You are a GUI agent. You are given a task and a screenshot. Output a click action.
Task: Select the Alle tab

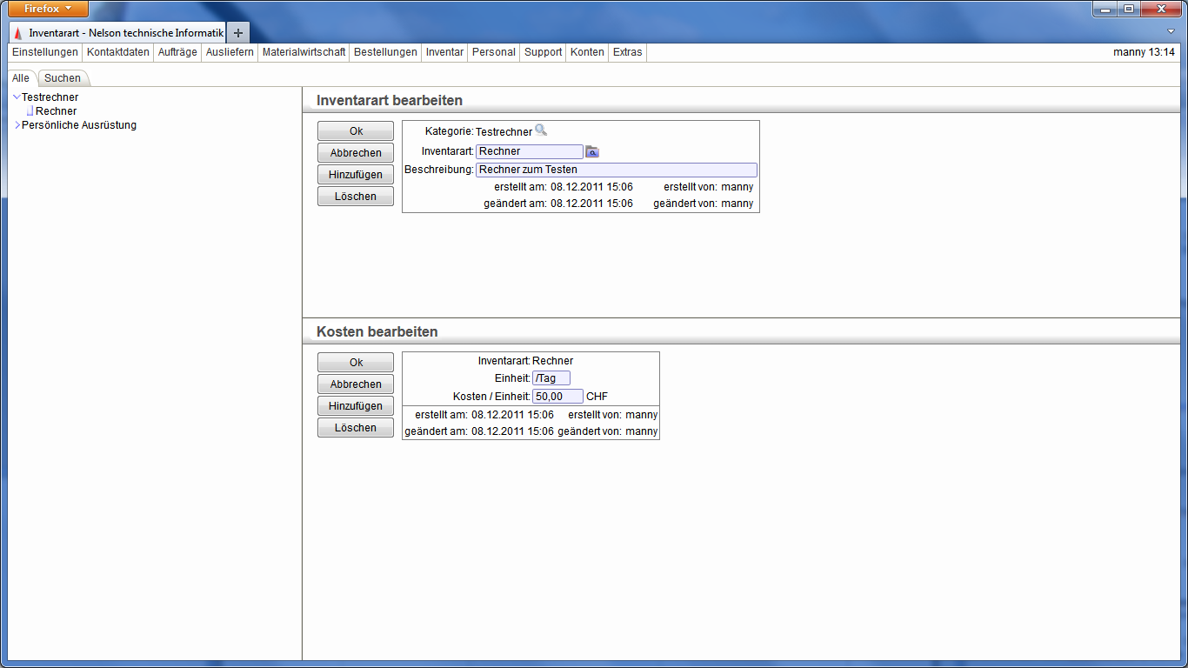[x=21, y=78]
